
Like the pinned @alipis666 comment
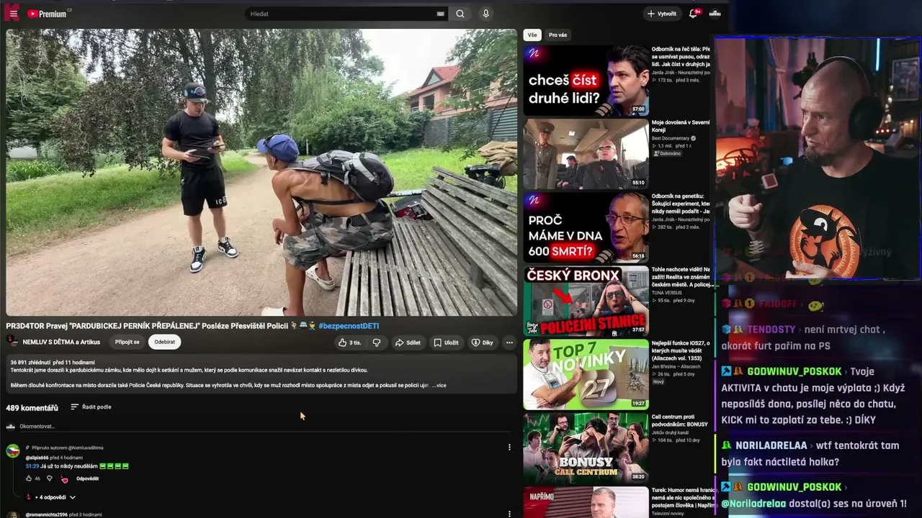(x=29, y=478)
